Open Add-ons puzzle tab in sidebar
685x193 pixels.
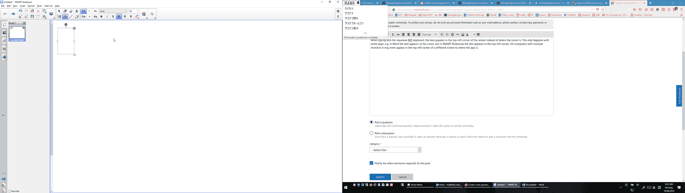click(4, 57)
